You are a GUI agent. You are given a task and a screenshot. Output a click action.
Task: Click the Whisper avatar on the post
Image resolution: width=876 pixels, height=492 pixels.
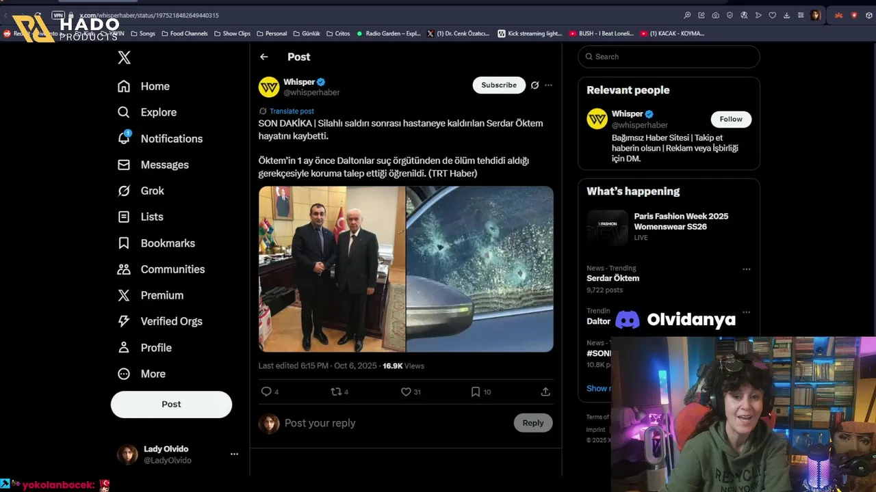pyautogui.click(x=269, y=87)
